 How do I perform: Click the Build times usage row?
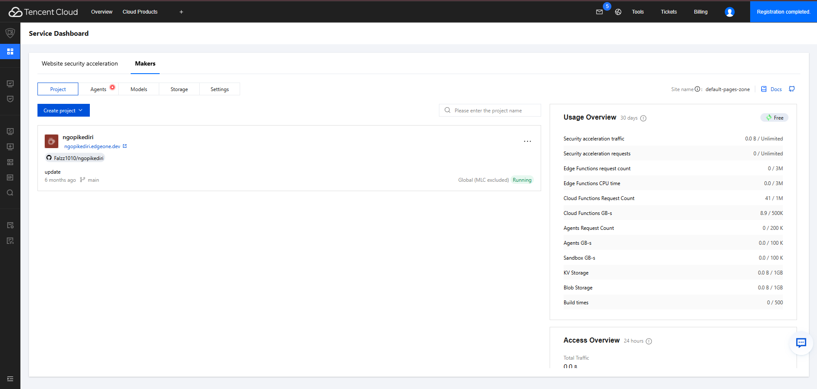point(673,303)
